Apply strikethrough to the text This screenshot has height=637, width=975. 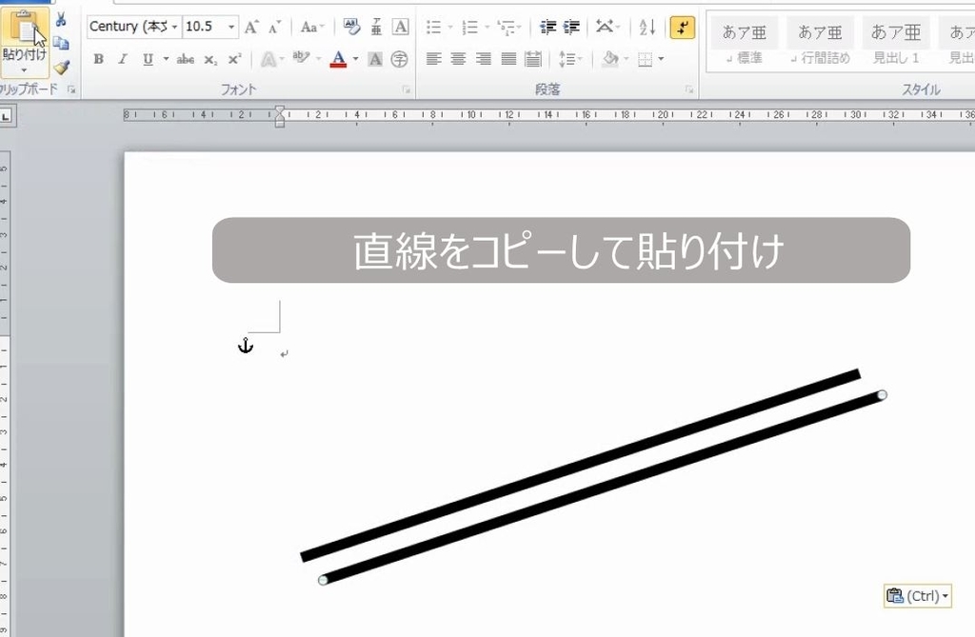pos(187,58)
